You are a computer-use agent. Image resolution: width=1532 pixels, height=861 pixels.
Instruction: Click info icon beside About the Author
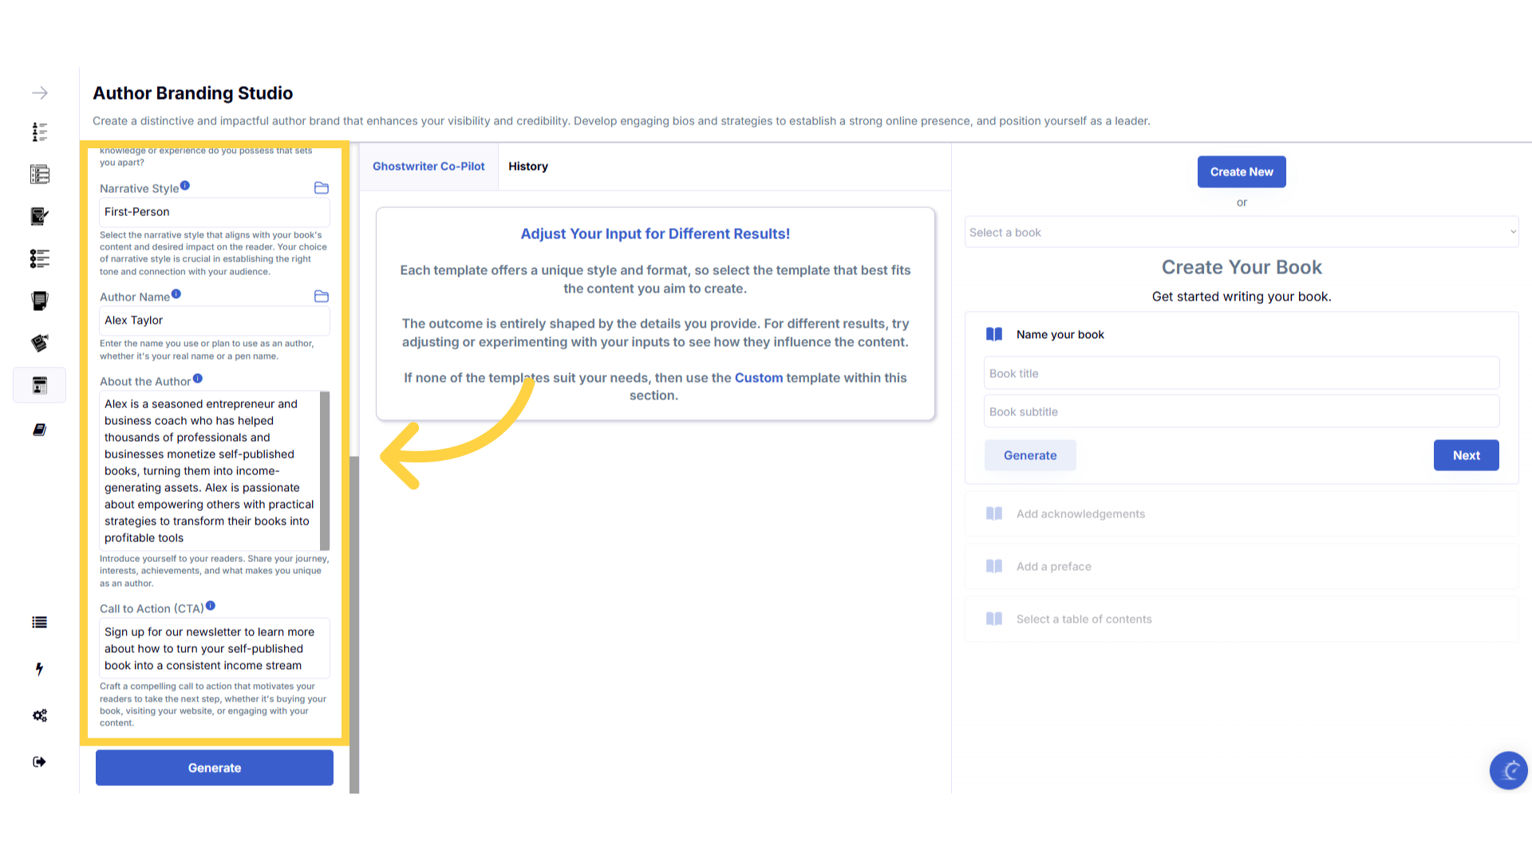(198, 379)
